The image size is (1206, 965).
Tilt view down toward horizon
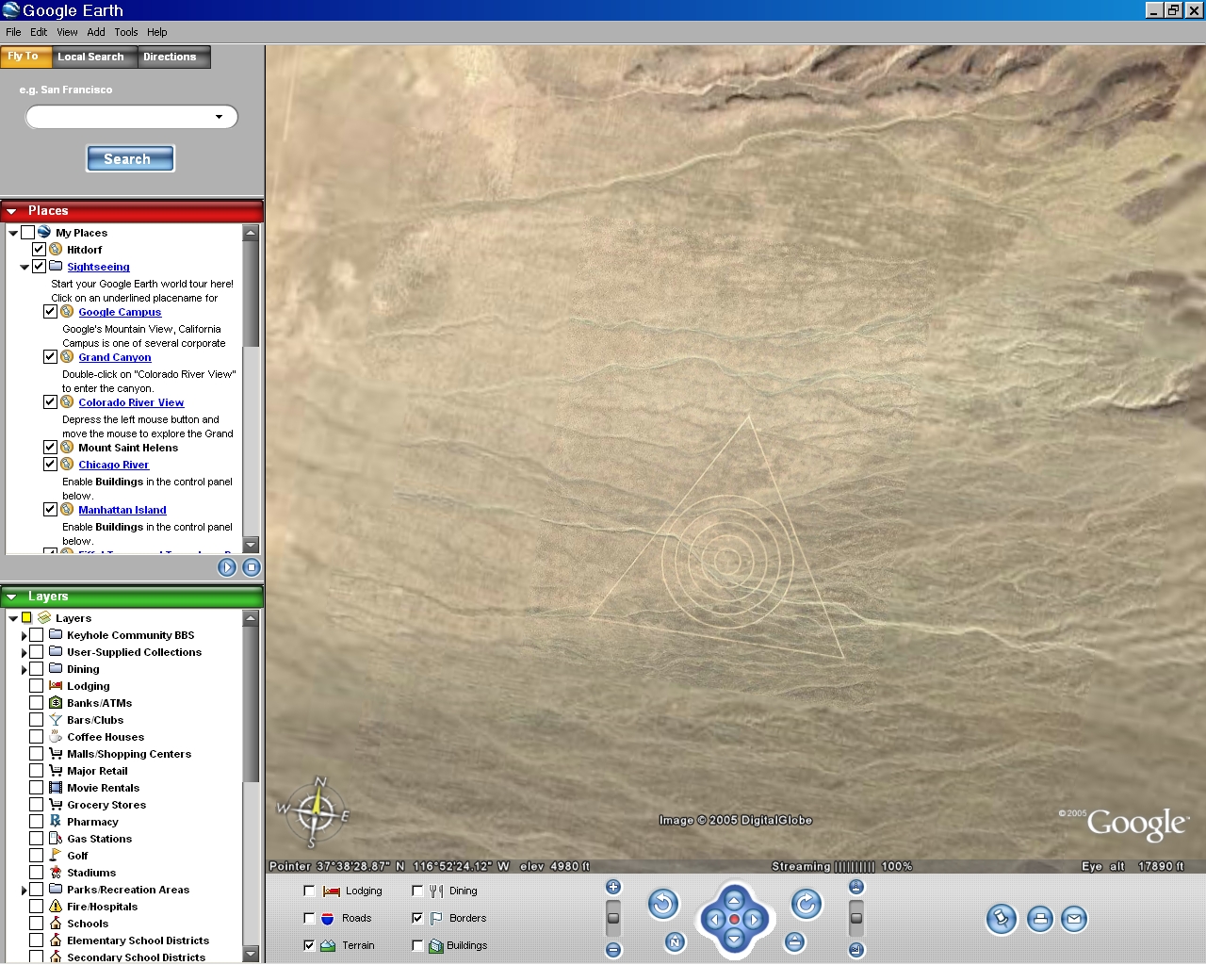click(x=856, y=950)
